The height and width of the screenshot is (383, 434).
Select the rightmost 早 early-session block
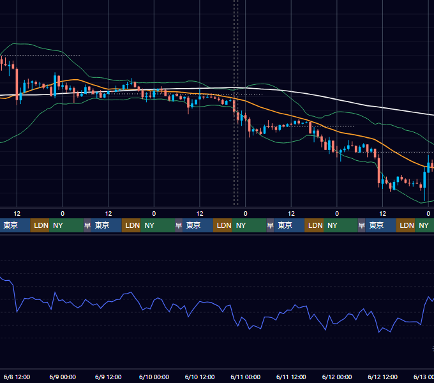361,225
